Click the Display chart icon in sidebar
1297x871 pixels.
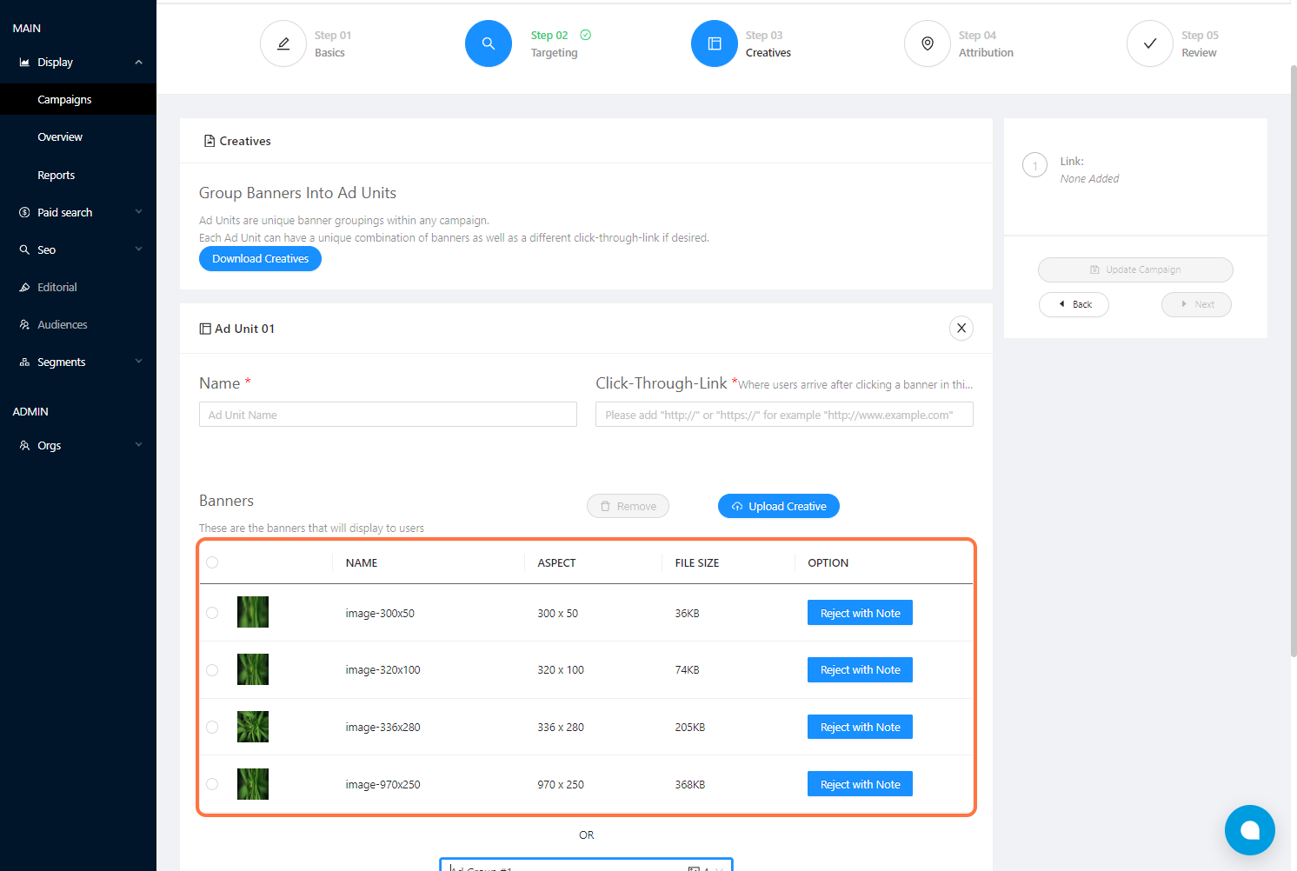pyautogui.click(x=24, y=63)
